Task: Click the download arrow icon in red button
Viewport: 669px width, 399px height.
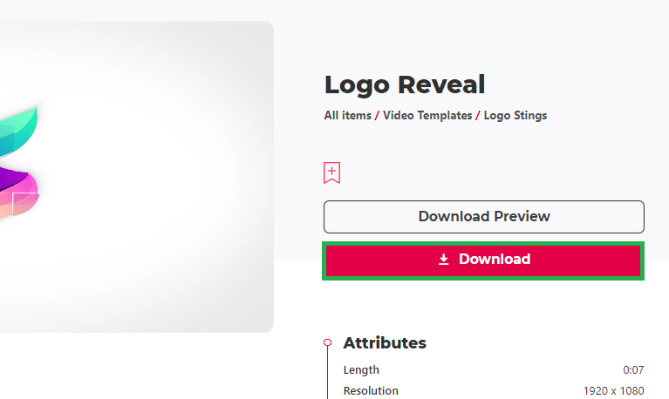Action: 444,260
